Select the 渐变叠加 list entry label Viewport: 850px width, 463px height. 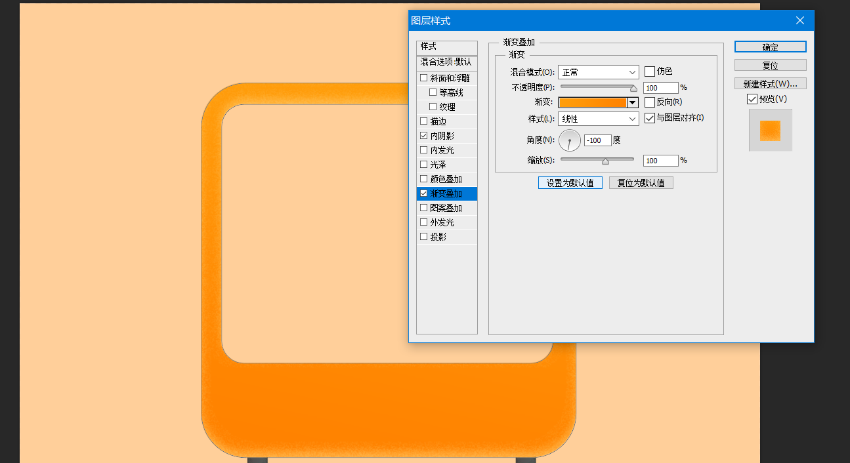(x=446, y=193)
